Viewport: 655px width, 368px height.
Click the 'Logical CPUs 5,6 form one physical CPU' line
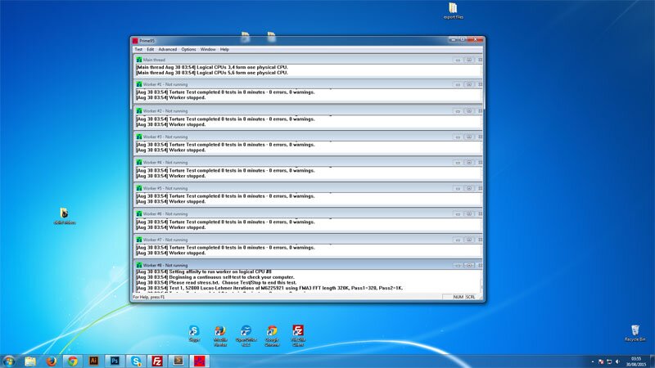[x=212, y=73]
